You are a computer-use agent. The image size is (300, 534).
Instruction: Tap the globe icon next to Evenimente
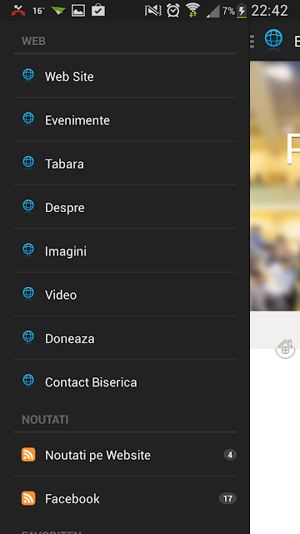pyautogui.click(x=28, y=118)
